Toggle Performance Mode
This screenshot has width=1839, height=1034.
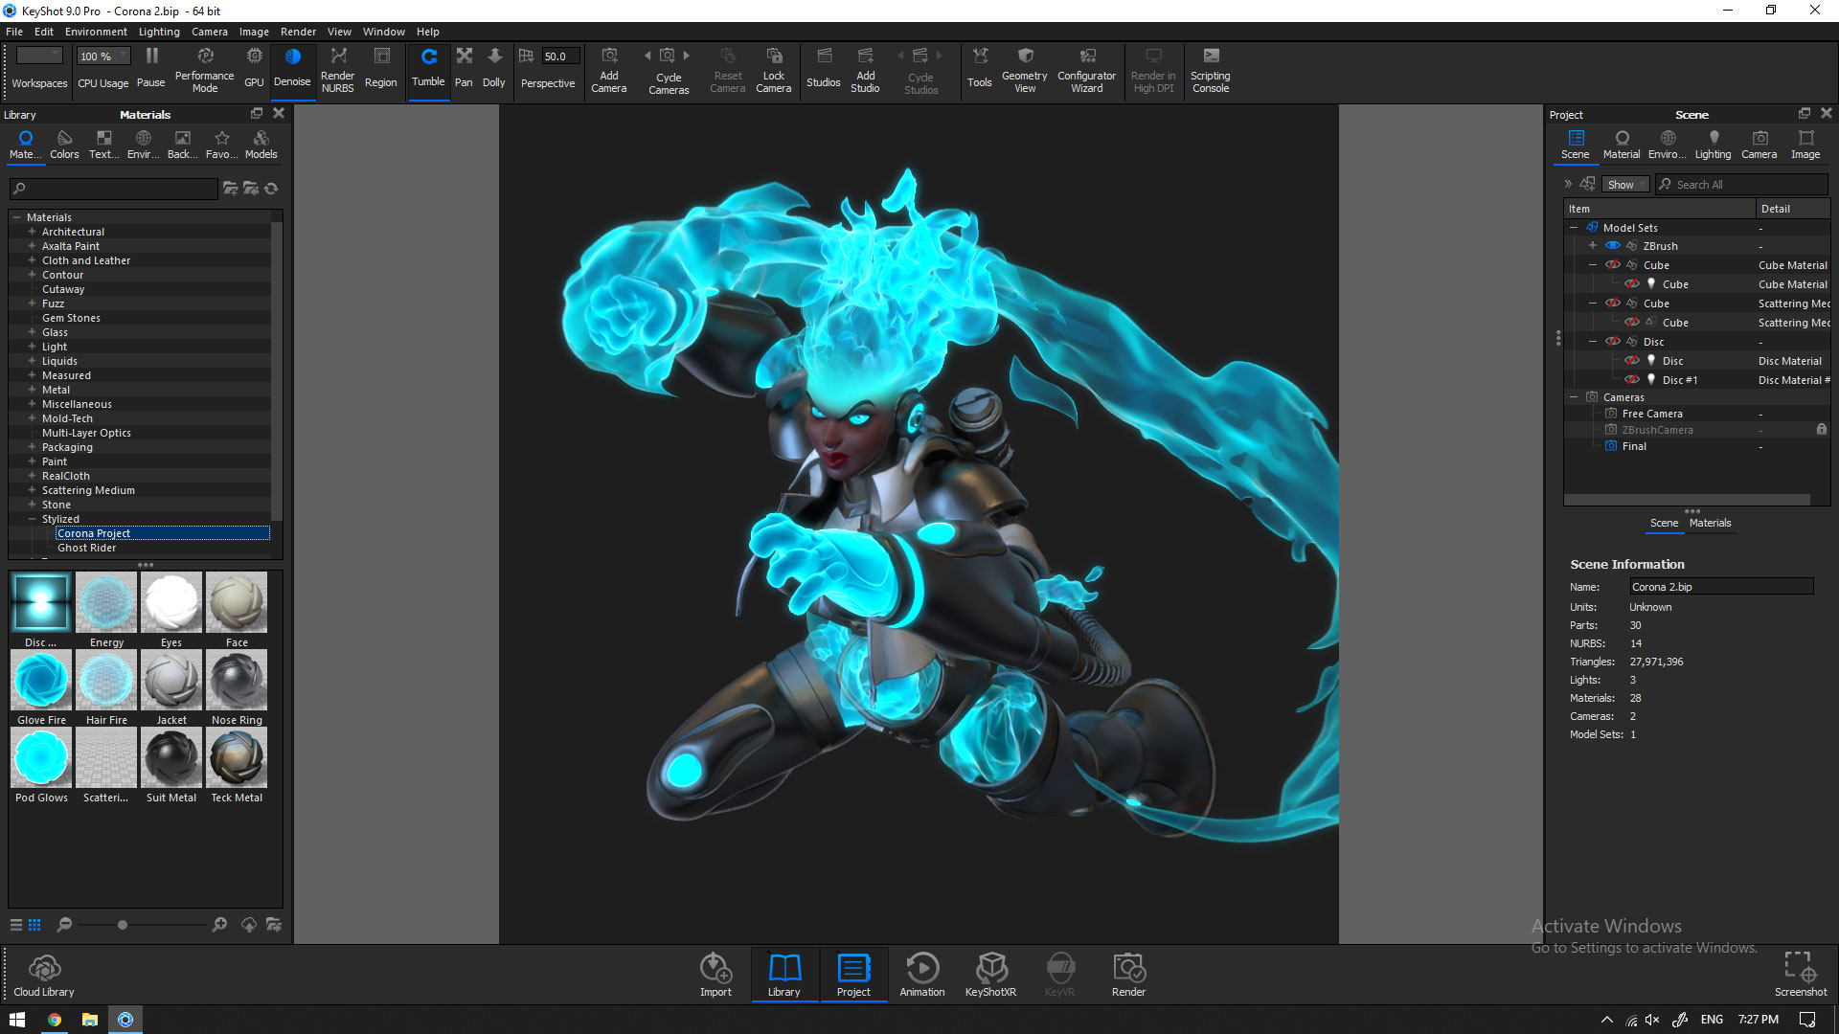pyautogui.click(x=204, y=68)
